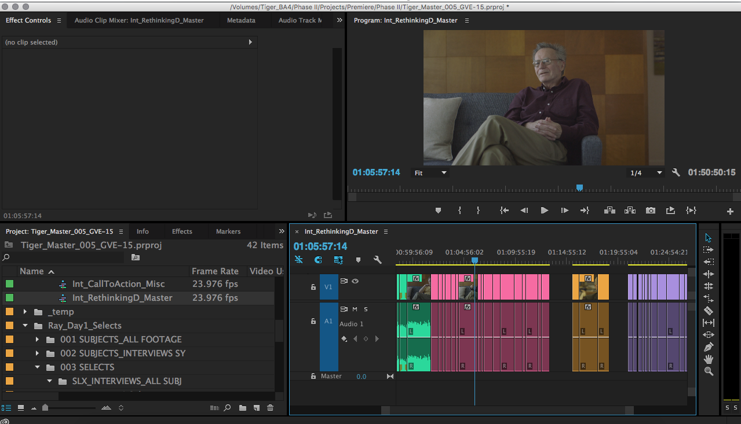Screen dimensions: 741x424
Task: Toggle V1 track output eye
Action: 355,281
